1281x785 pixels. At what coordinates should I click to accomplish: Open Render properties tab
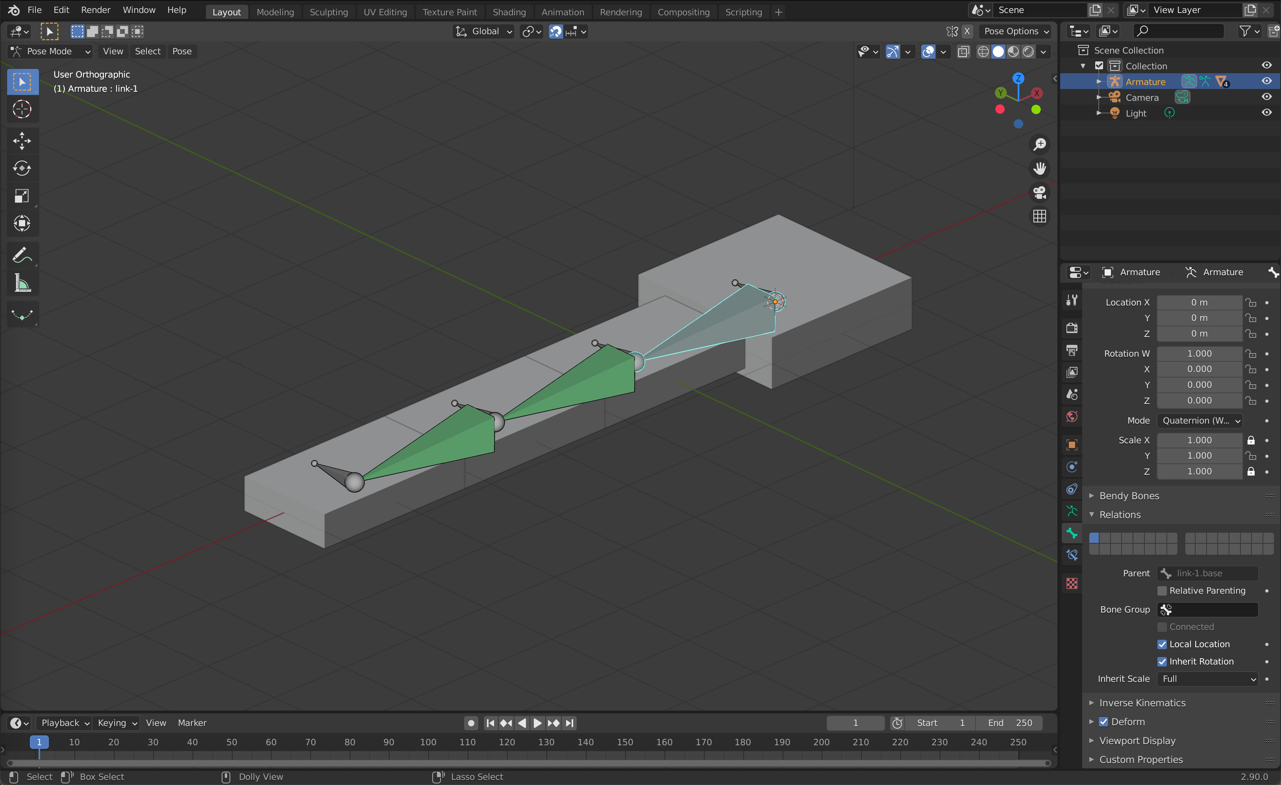coord(1072,328)
